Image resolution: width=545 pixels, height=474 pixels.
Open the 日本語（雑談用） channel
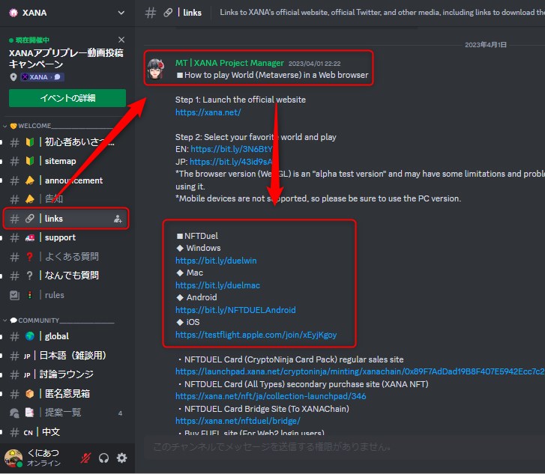(66, 356)
